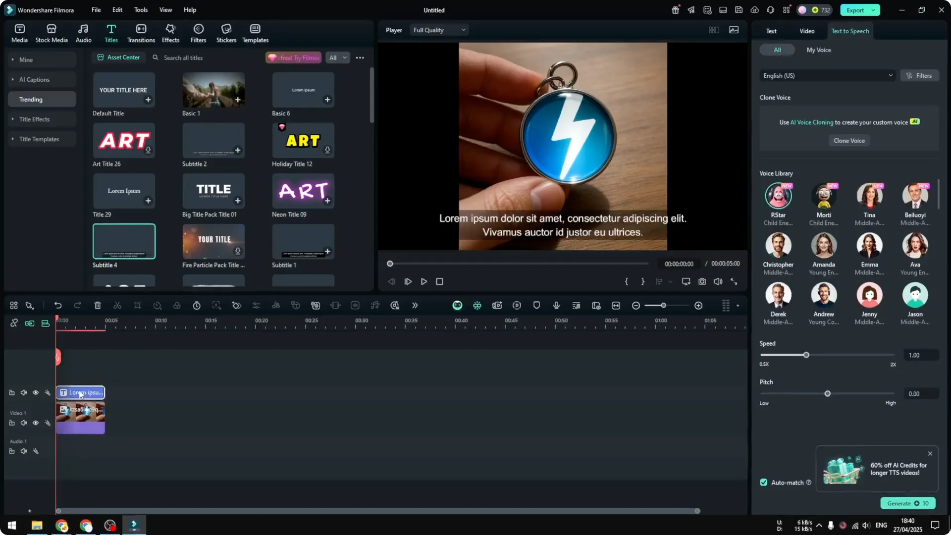Click the Clone Voice button
This screenshot has height=535, width=951.
point(848,140)
